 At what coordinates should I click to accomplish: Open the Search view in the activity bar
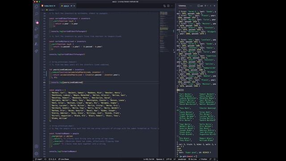[37, 14]
